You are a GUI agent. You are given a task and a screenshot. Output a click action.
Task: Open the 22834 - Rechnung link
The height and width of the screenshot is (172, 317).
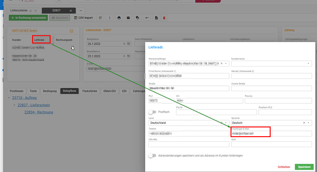pos(39,112)
